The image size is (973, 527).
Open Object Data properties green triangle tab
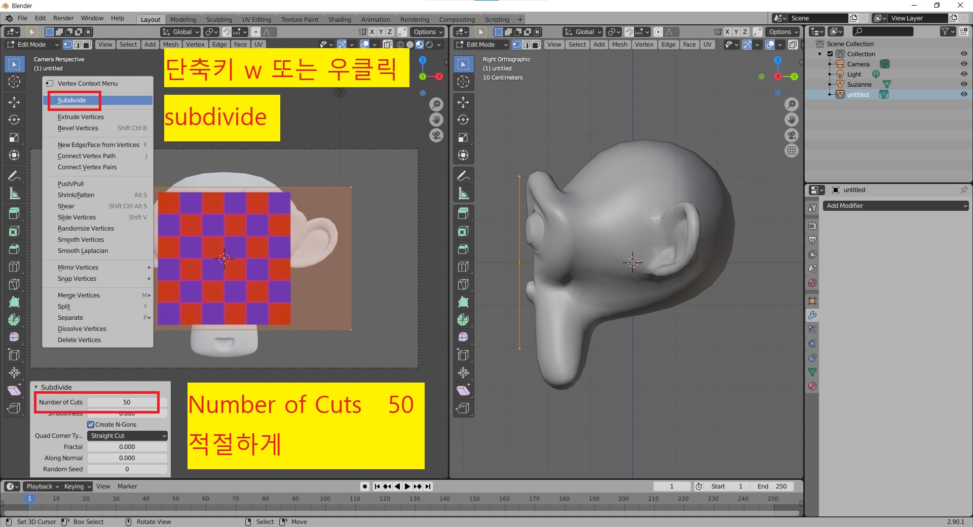coord(812,372)
